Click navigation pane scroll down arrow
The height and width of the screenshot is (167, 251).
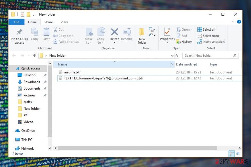pos(50,148)
